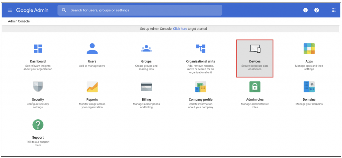Open the Dashboard label
The height and width of the screenshot is (158, 342).
click(x=38, y=61)
